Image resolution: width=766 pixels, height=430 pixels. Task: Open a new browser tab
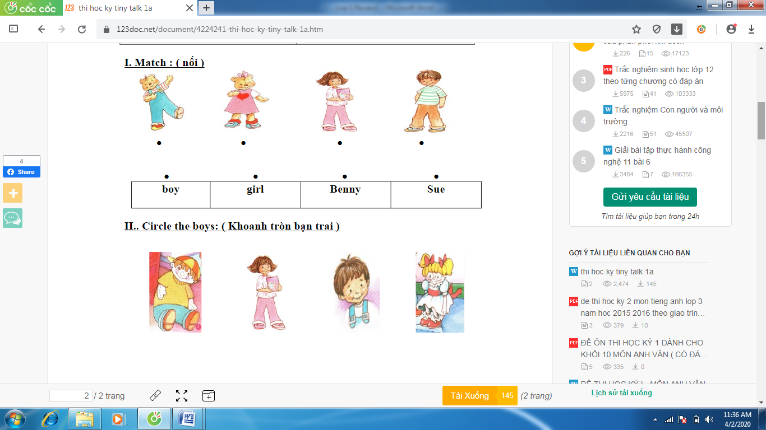point(206,8)
